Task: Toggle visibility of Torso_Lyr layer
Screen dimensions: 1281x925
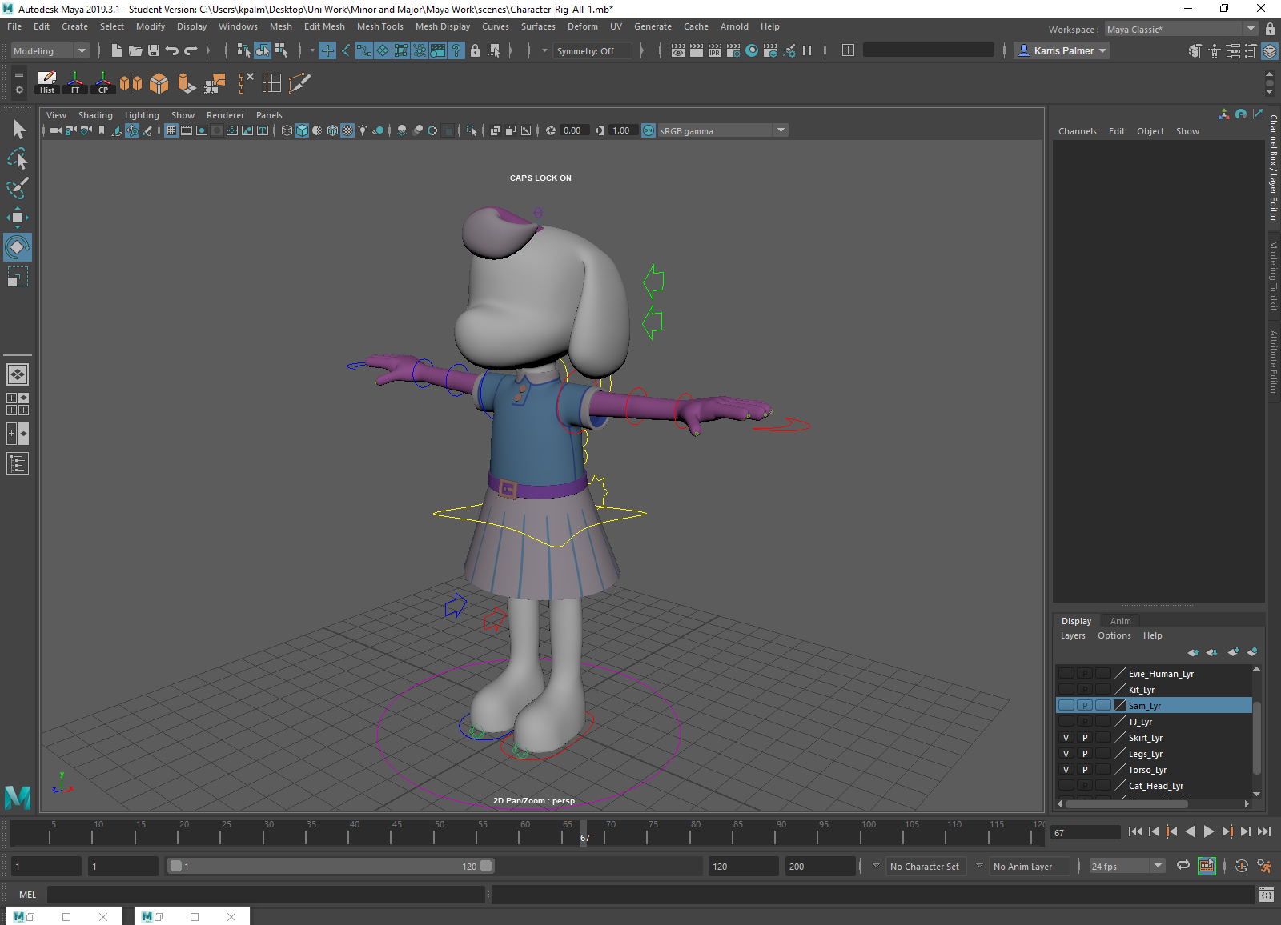Action: click(1066, 770)
